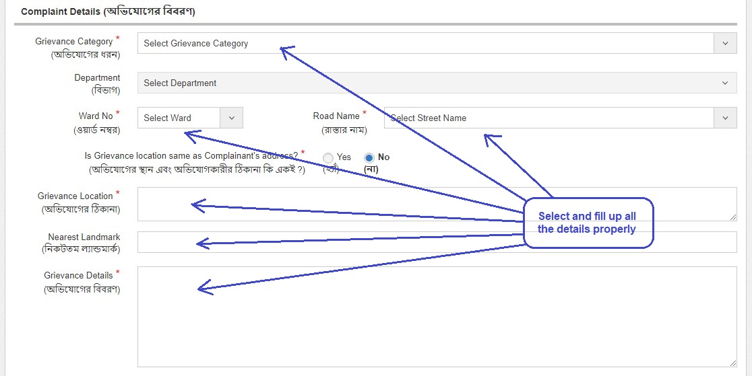Select the No radio button
The image size is (752, 376).
(369, 157)
